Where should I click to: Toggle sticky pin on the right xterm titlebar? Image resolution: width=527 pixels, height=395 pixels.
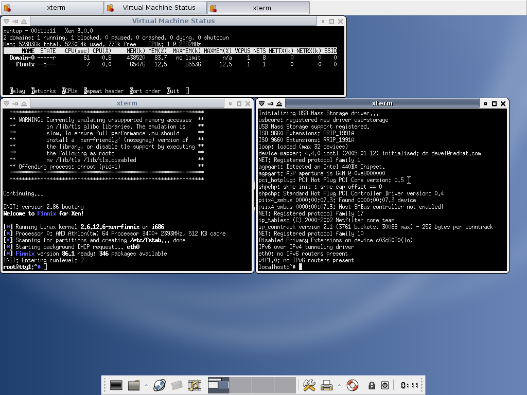(270, 103)
